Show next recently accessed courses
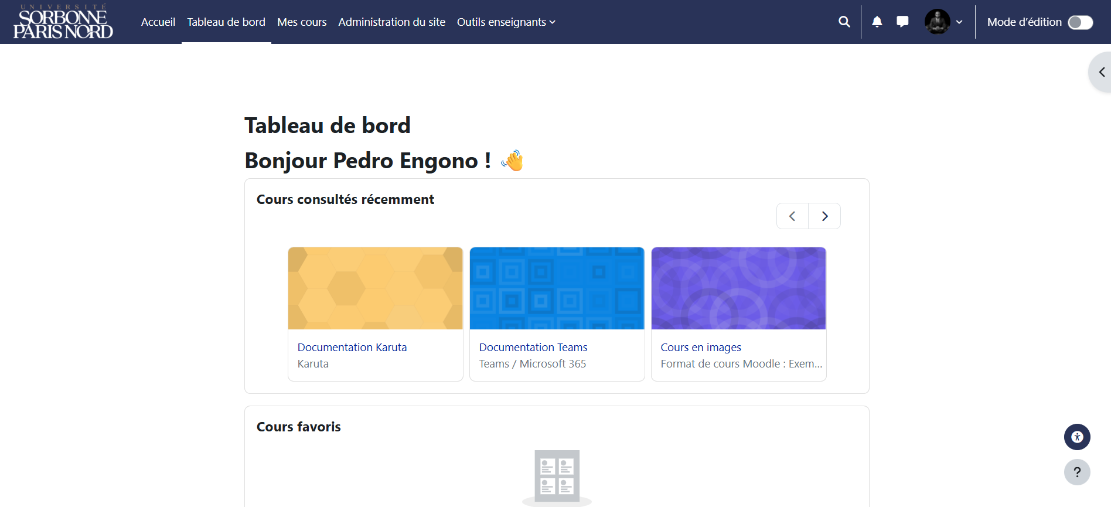The image size is (1111, 507). (824, 216)
